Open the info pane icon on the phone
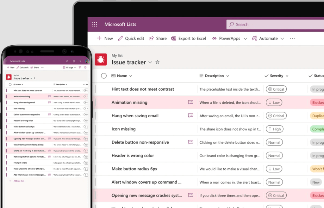The width and height of the screenshot is (324, 208). click(x=85, y=67)
